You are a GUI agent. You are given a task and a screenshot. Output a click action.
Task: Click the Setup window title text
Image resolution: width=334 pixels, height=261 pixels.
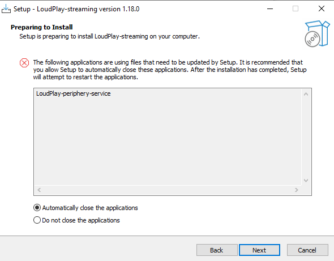pyautogui.click(x=76, y=9)
